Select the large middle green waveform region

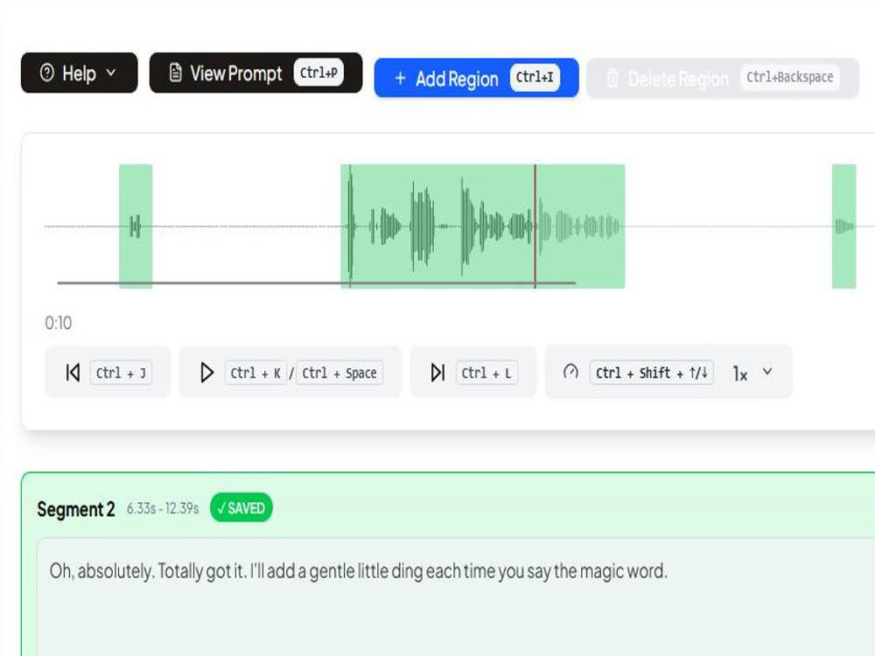pyautogui.click(x=483, y=226)
